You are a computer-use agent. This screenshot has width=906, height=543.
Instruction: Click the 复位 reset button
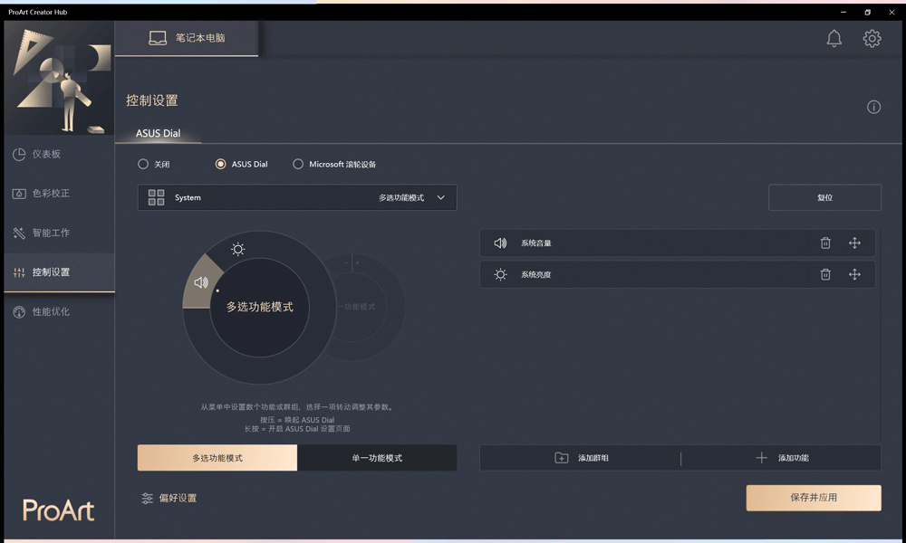pyautogui.click(x=824, y=197)
